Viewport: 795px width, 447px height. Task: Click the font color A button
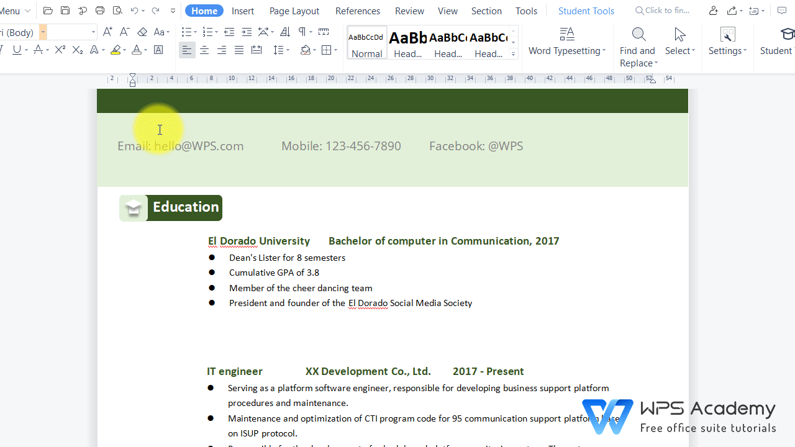(x=137, y=50)
